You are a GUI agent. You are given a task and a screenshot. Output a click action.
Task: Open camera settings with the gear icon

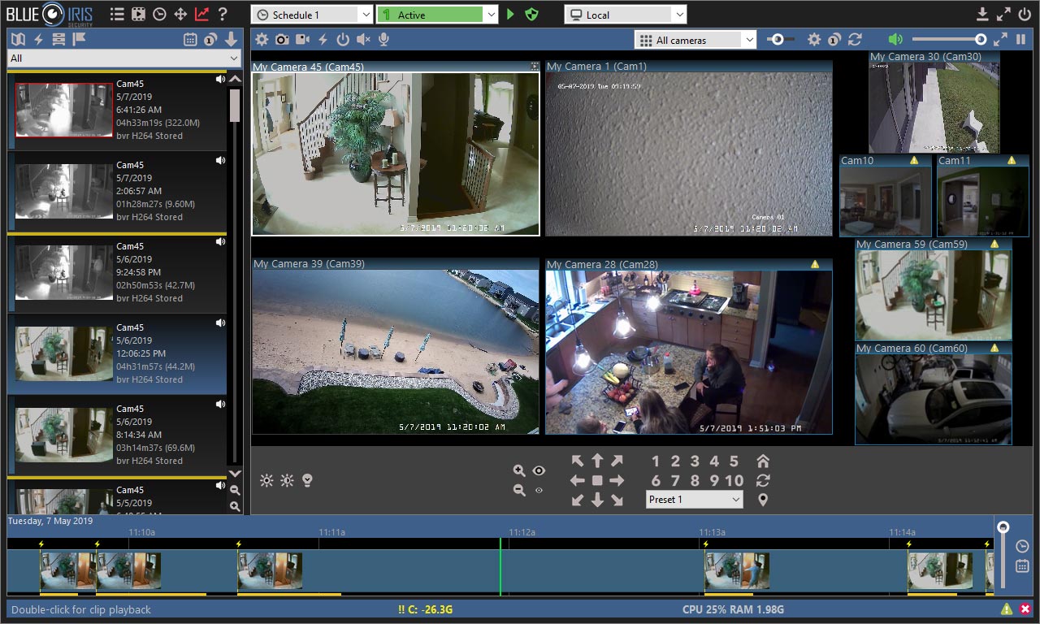pyautogui.click(x=262, y=39)
